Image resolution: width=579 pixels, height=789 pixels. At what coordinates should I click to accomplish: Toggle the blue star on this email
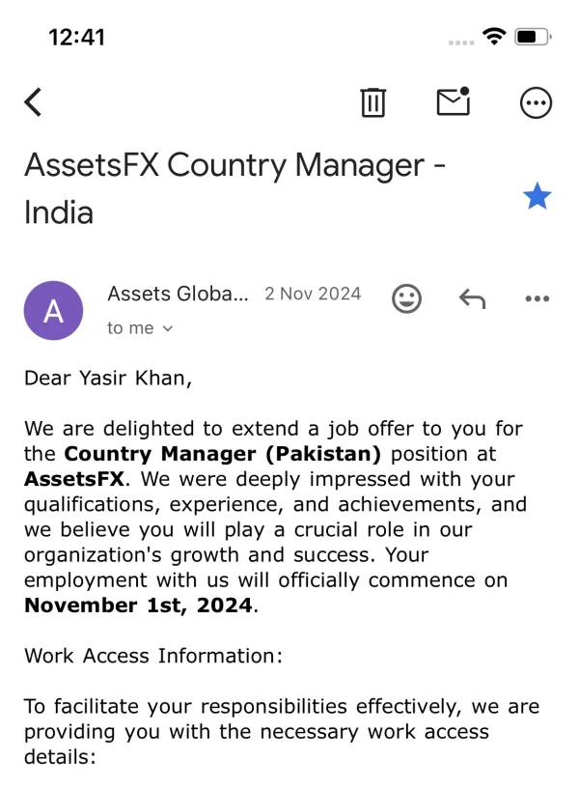point(537,197)
